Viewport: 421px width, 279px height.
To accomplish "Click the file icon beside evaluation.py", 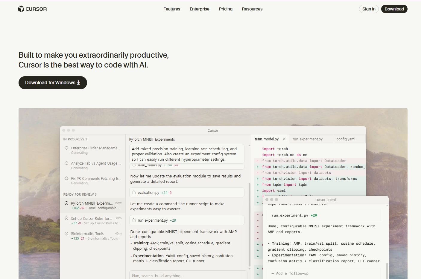I will point(134,193).
